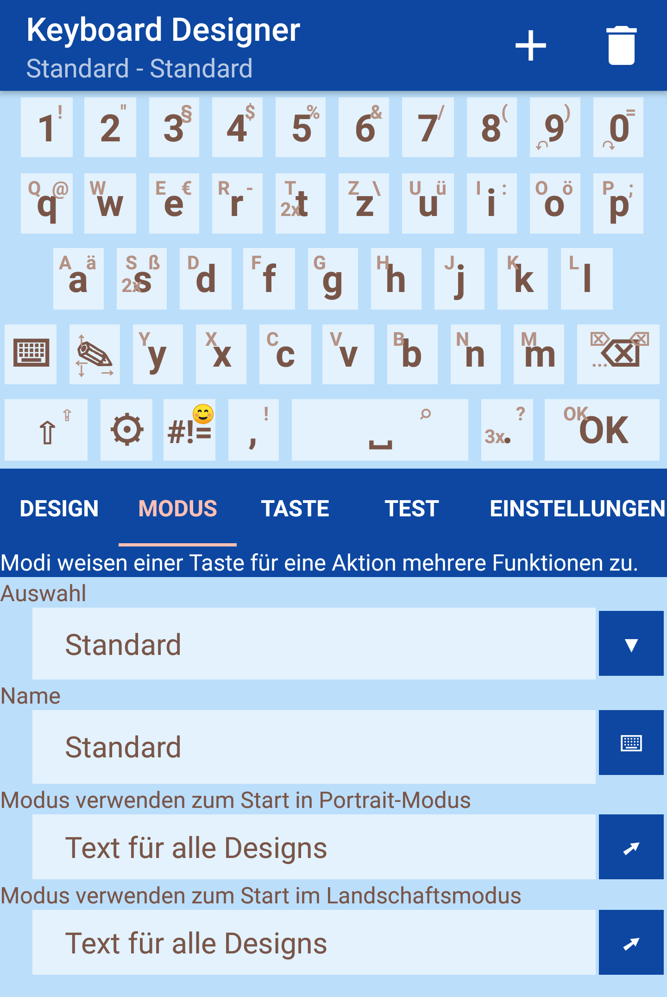The image size is (667, 997).
Task: Click the trash delete icon
Action: 621,45
